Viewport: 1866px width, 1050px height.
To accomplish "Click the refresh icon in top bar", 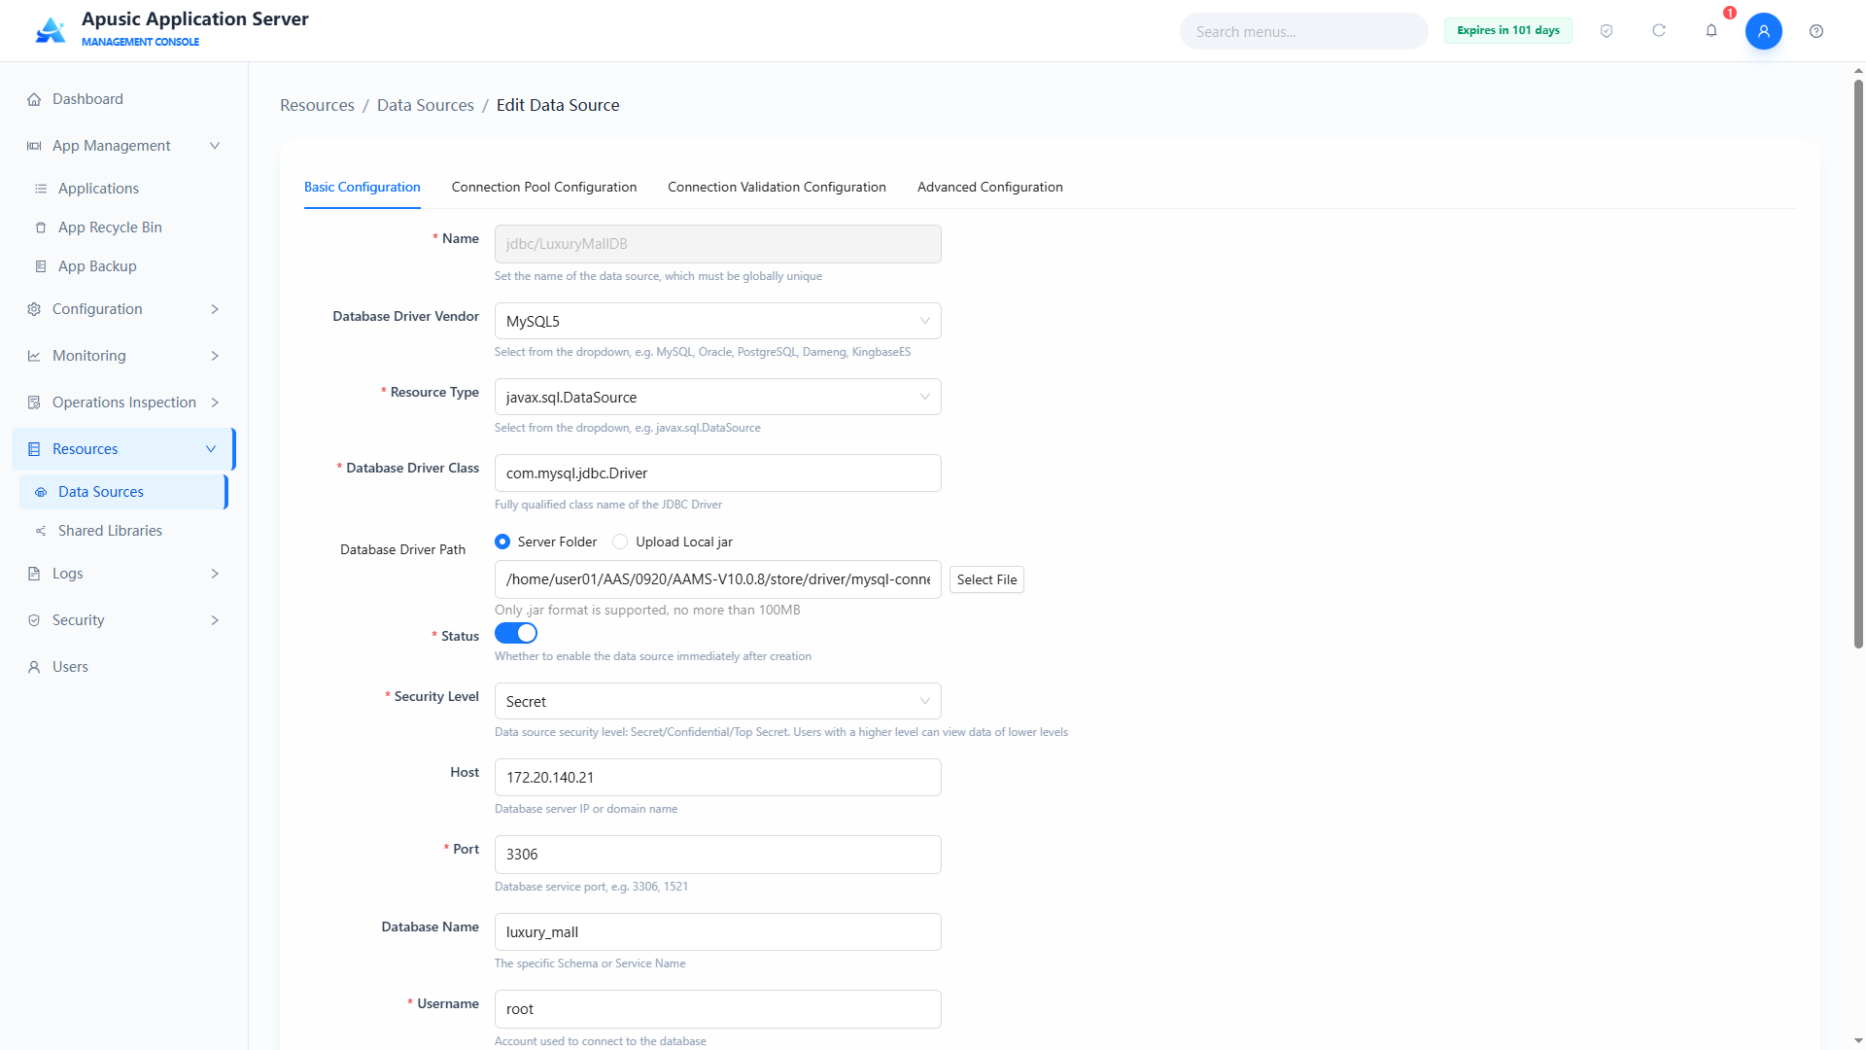I will coord(1659,31).
